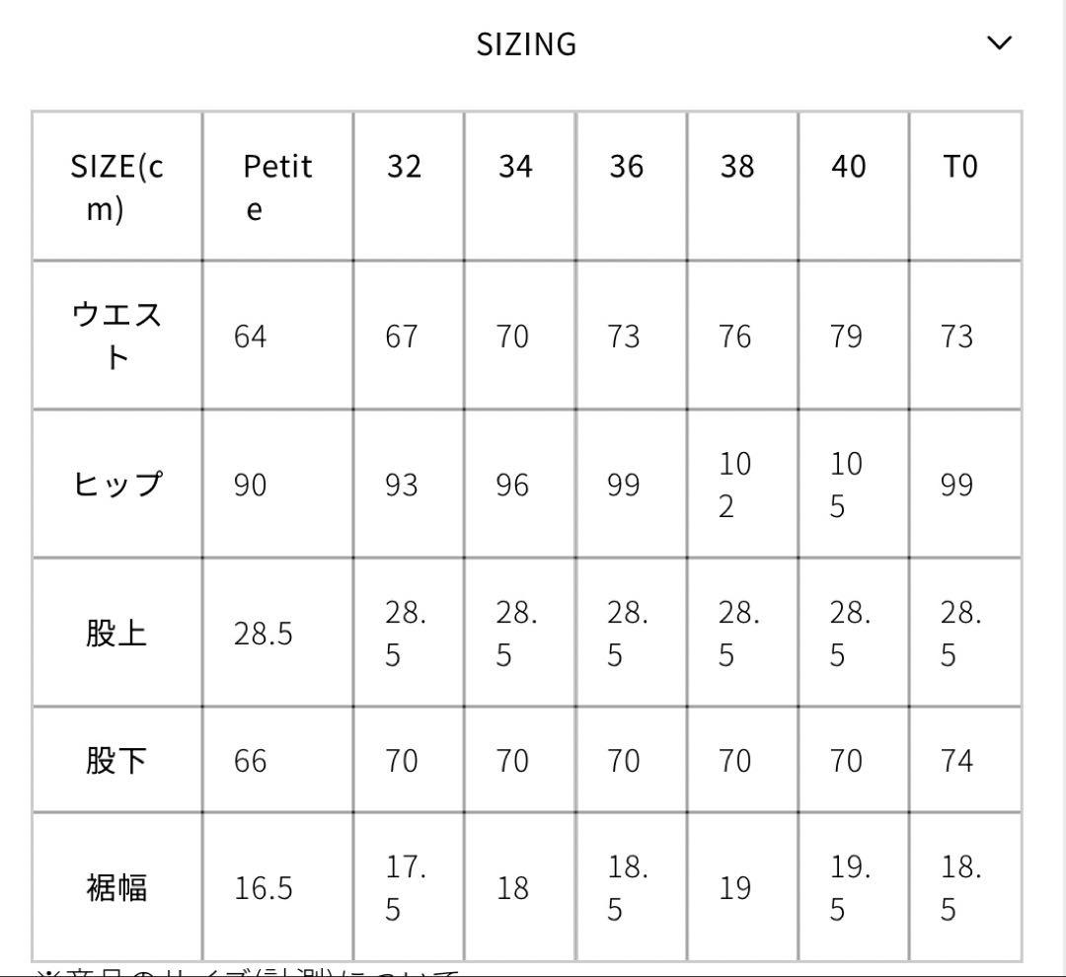Click the SIZING section header
The width and height of the screenshot is (1066, 977).
(x=528, y=43)
